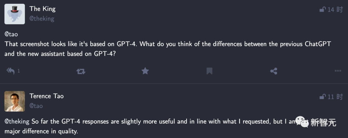
Task: Expand Terence Tao's reply about GPT-4 responses
Action: 129,126
